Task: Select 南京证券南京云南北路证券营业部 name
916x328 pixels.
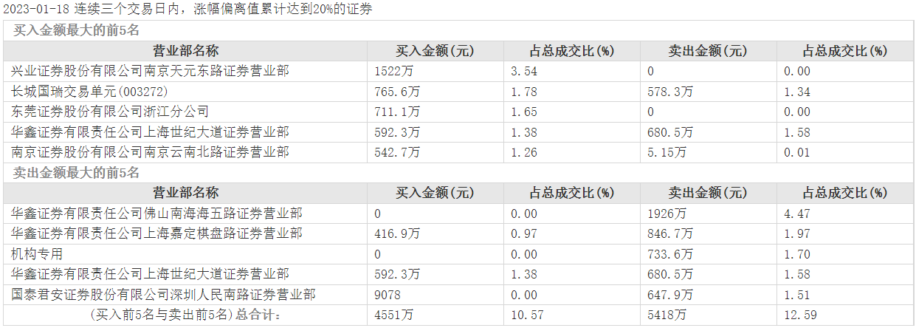Action: click(150, 153)
